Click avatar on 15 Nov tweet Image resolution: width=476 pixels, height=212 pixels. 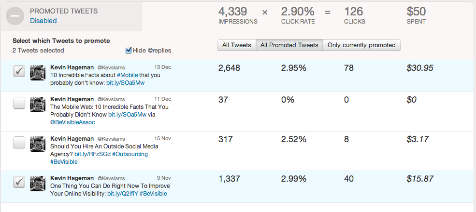click(x=38, y=144)
